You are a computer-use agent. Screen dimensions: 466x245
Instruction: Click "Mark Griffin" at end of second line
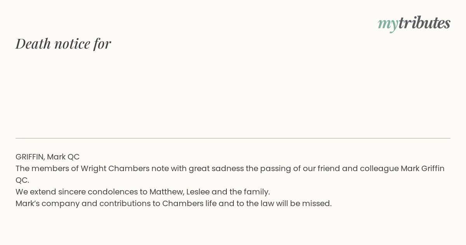pos(423,168)
